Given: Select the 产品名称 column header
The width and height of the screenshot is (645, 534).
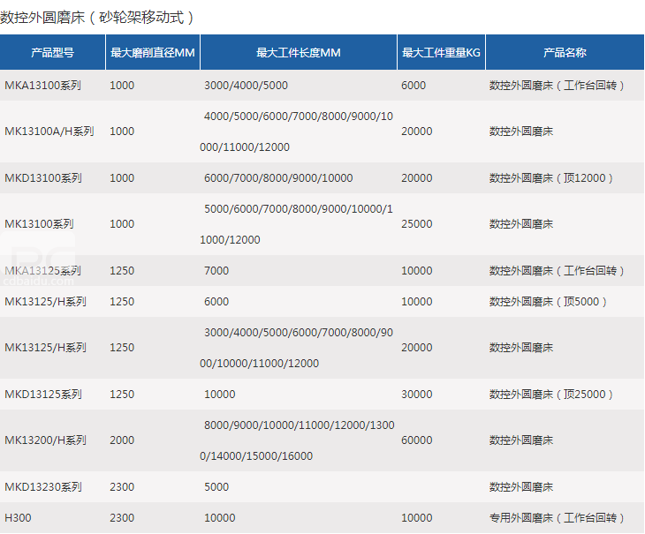Looking at the screenshot, I should coord(565,53).
